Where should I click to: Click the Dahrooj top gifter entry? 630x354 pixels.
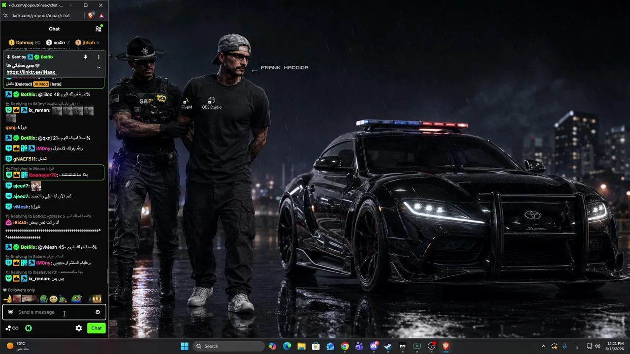(x=25, y=43)
